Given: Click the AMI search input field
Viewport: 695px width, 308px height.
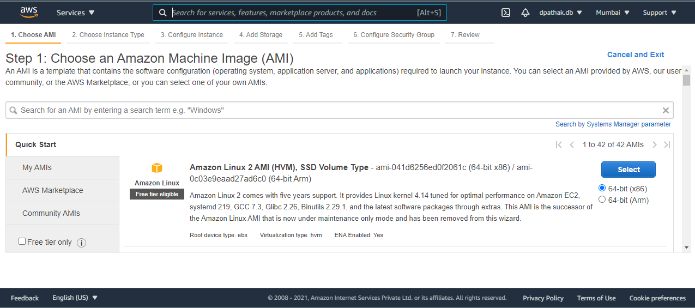Looking at the screenshot, I should [338, 110].
